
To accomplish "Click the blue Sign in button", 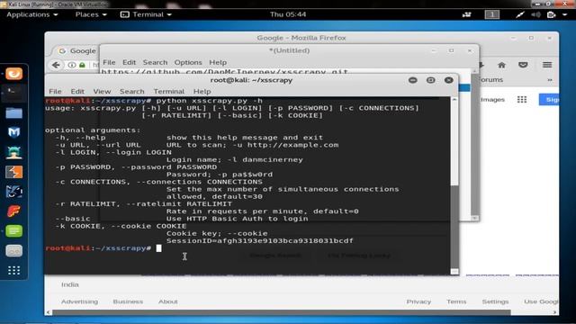I will 549,100.
